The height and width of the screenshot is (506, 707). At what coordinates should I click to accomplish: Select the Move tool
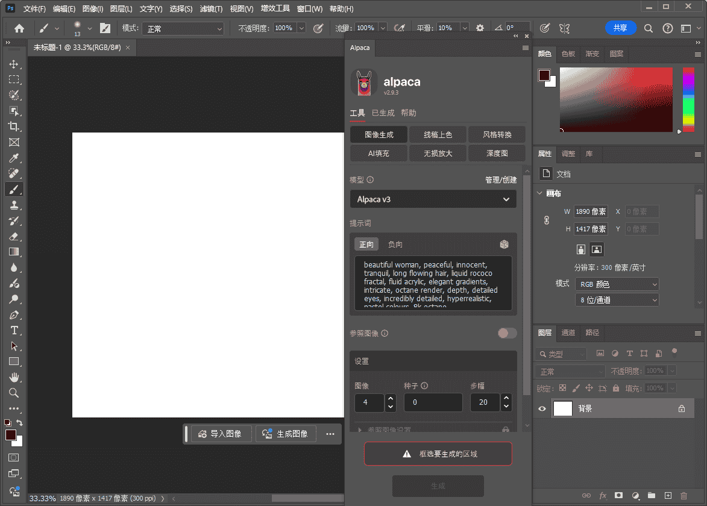click(14, 64)
